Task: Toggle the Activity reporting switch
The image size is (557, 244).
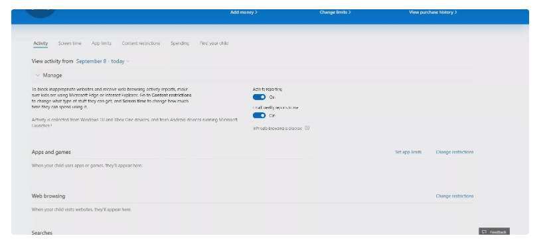Action: tap(259, 97)
